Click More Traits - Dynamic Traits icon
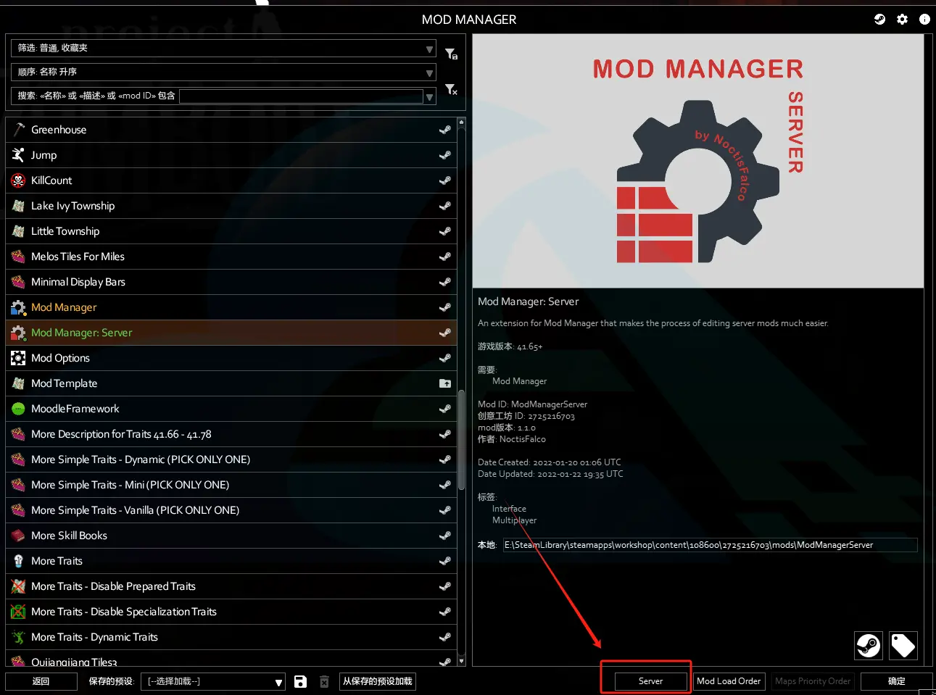Viewport: 936px width, 695px height. coord(18,637)
